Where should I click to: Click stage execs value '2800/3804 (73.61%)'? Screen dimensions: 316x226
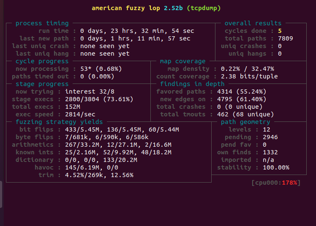tap(99, 100)
